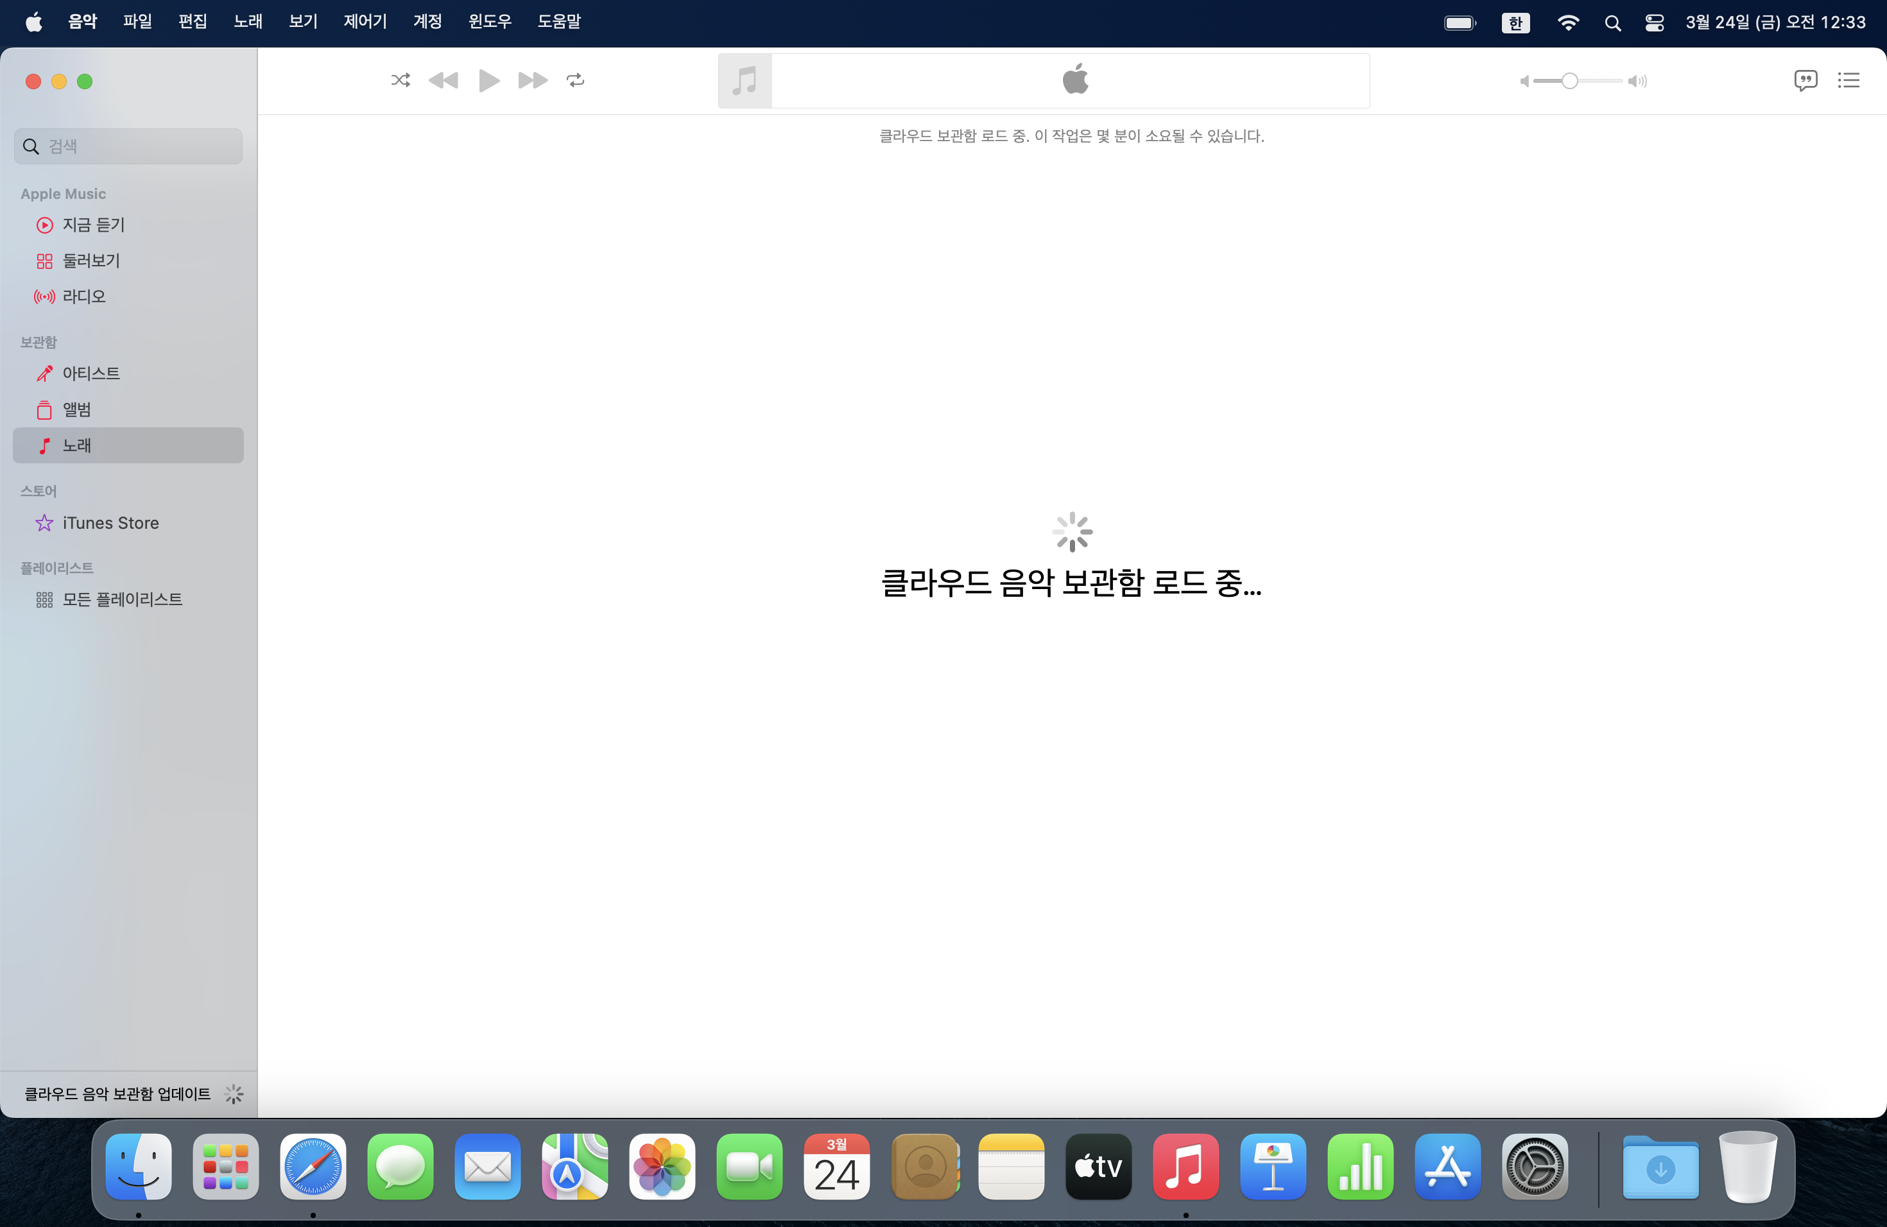
Task: Open Control Center in menu bar
Action: tap(1654, 23)
